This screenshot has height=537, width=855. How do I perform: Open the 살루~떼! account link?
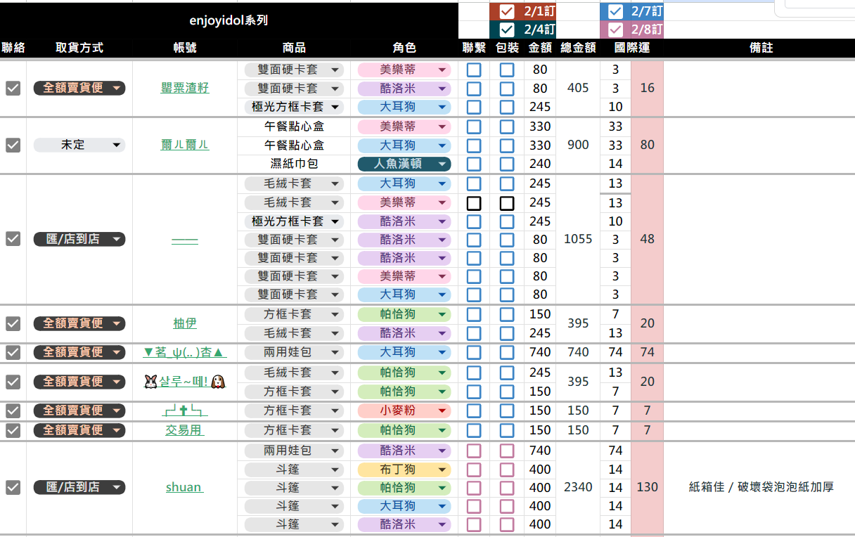coord(184,382)
